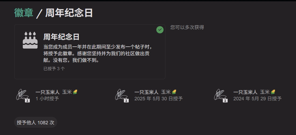
Task: Click corn emoji in the 2025 grant entry
Action: (174, 92)
